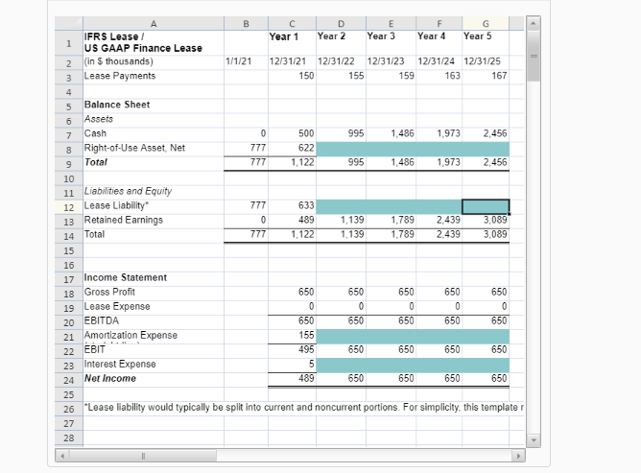Click the vertical scrollbar thumb
This screenshot has height=473, width=641.
[x=534, y=56]
